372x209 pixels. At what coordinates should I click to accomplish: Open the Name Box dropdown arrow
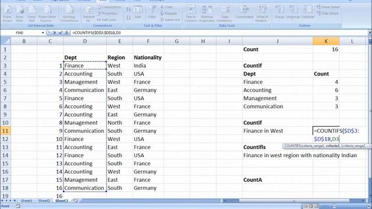(42, 33)
